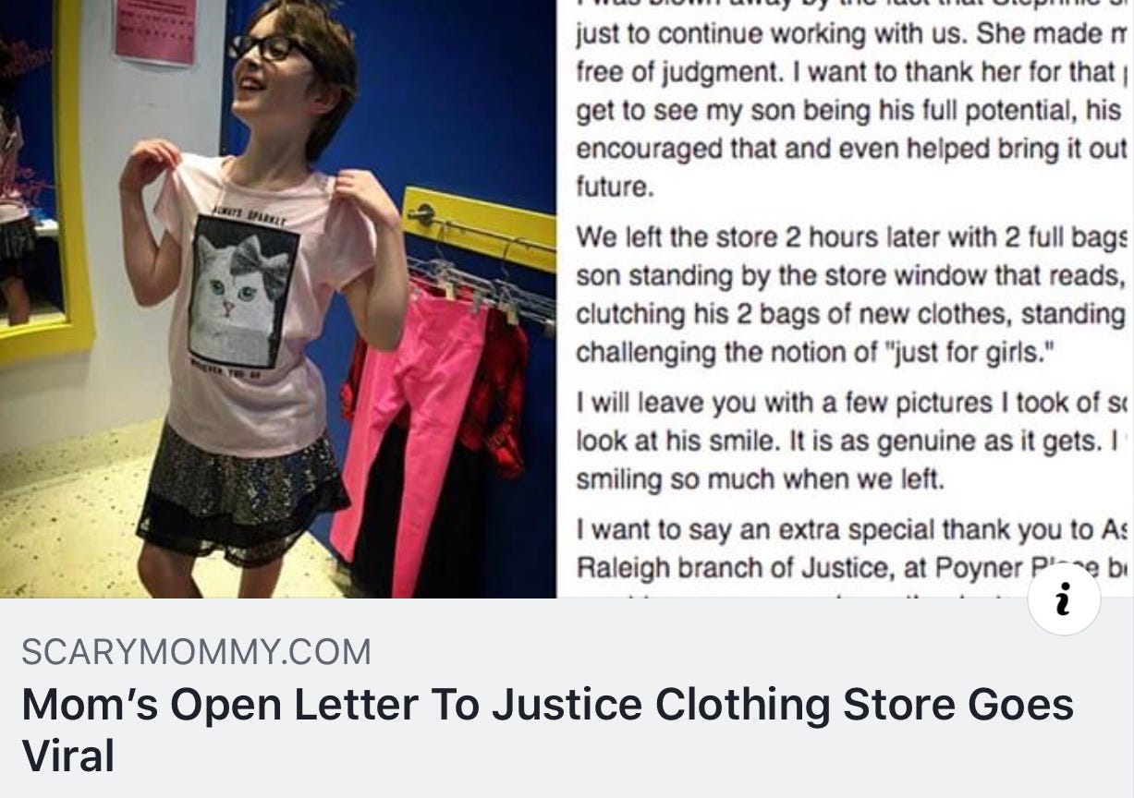Open the link info 'i' icon
1134x798 pixels.
[x=1064, y=598]
